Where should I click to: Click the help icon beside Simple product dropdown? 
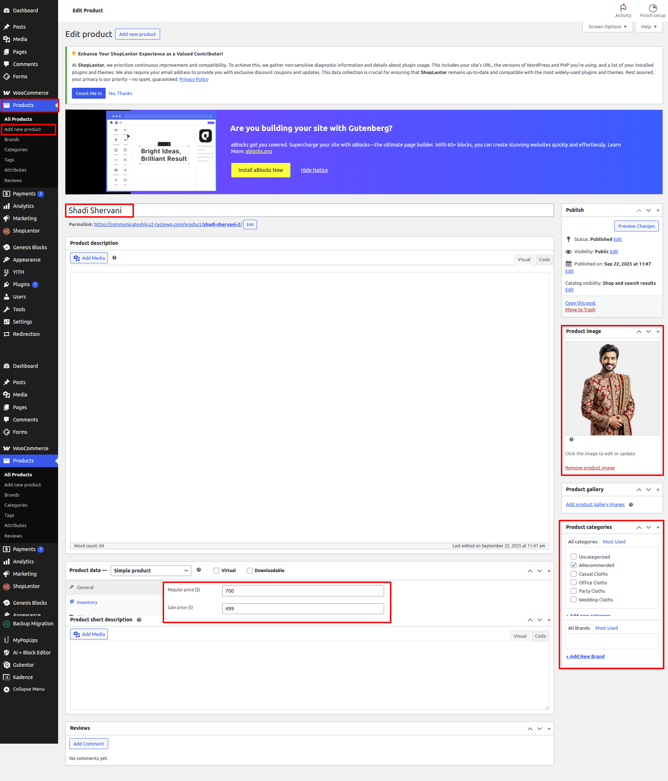click(x=199, y=570)
